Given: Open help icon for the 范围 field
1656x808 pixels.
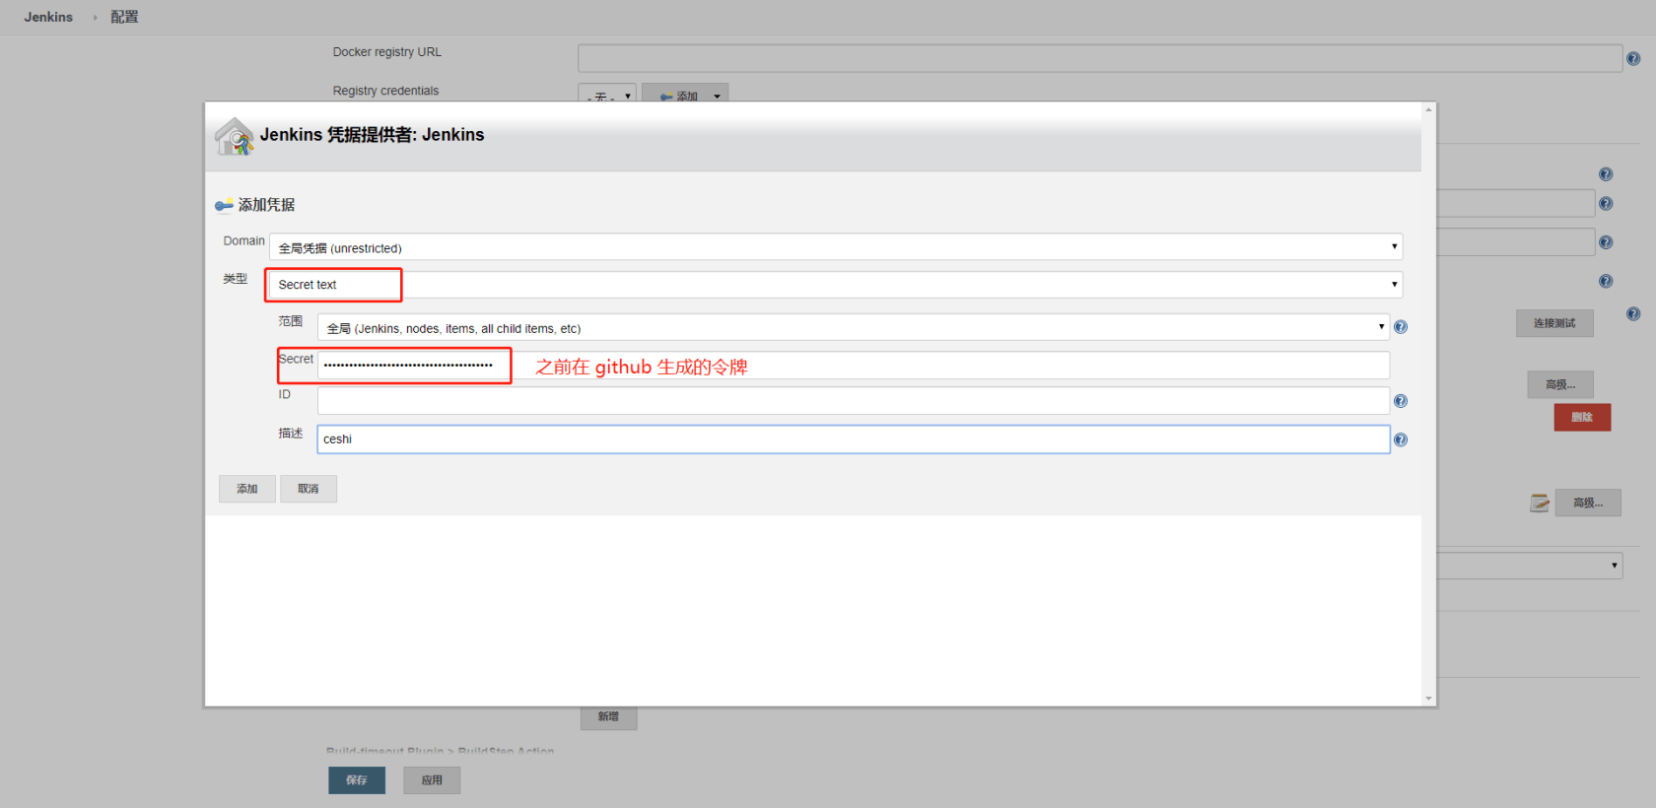Looking at the screenshot, I should click(x=1401, y=327).
